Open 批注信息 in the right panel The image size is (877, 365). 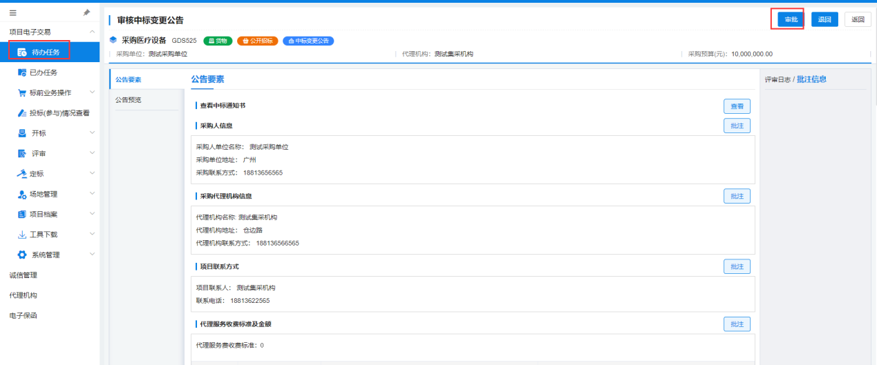(x=811, y=79)
